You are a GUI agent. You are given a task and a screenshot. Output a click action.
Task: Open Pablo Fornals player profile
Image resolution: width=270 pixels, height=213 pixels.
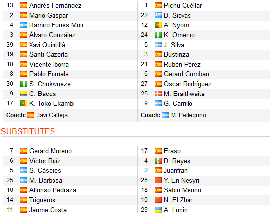(x=49, y=74)
